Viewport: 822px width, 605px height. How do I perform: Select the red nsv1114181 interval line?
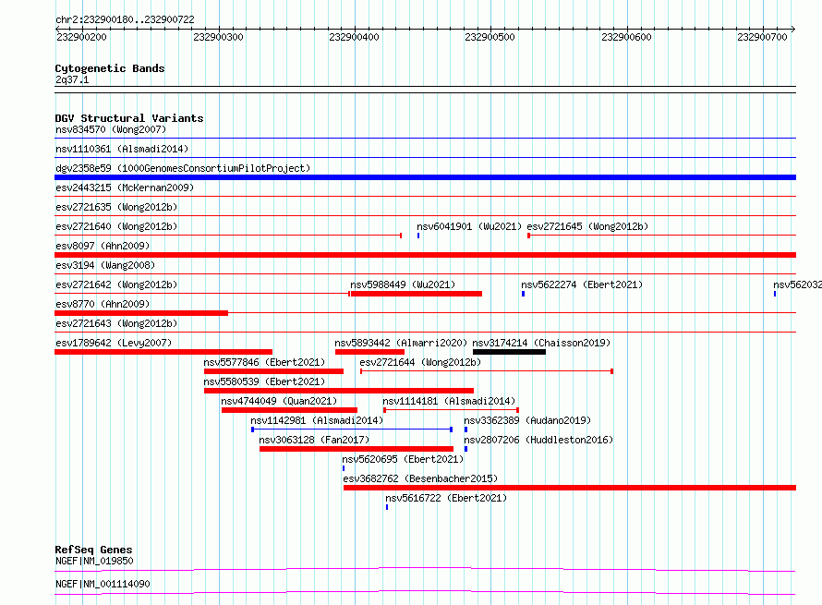[x=452, y=410]
